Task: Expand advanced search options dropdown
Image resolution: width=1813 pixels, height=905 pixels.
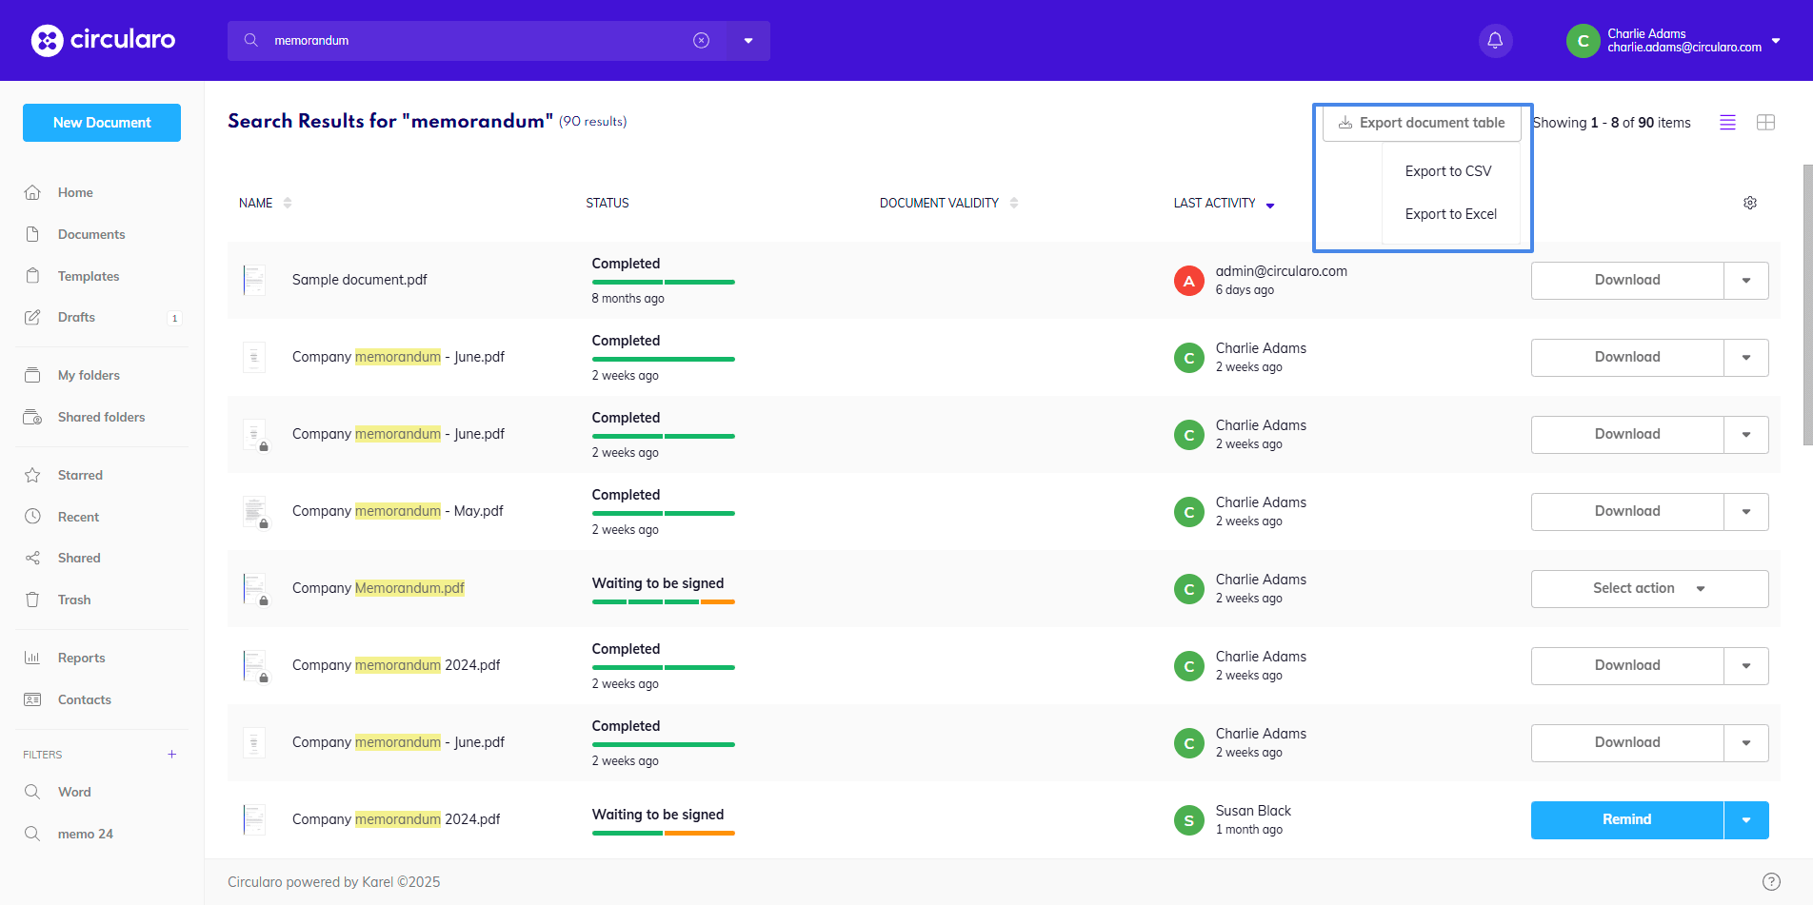Action: click(748, 40)
